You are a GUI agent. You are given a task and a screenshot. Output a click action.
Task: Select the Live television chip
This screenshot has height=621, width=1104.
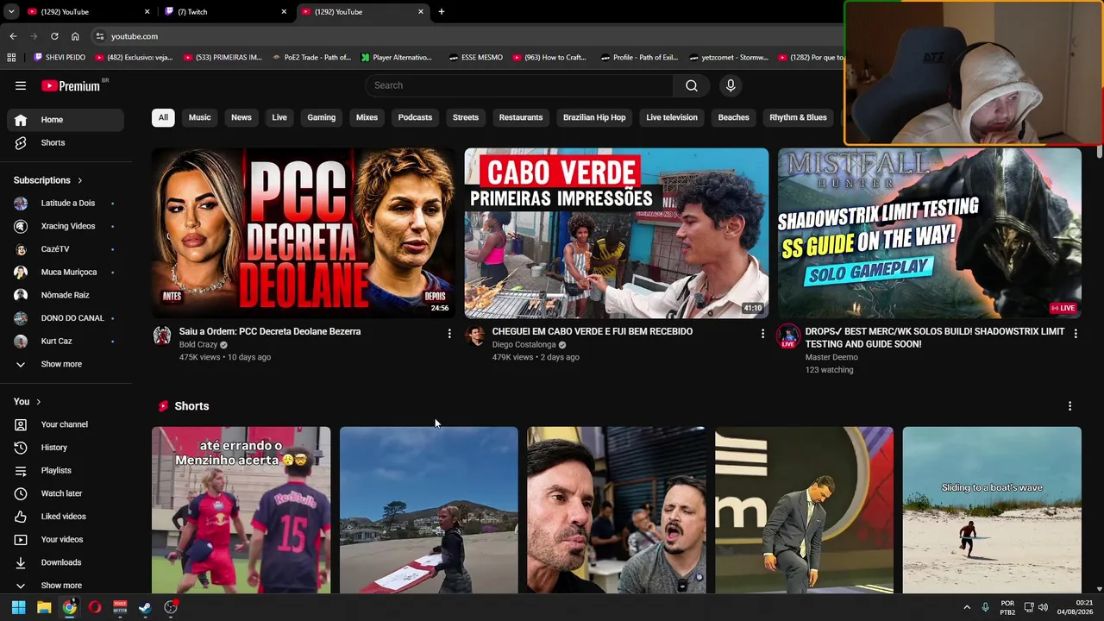pos(672,117)
